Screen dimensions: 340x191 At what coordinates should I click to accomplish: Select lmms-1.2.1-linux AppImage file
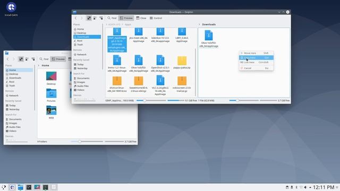coord(117,64)
